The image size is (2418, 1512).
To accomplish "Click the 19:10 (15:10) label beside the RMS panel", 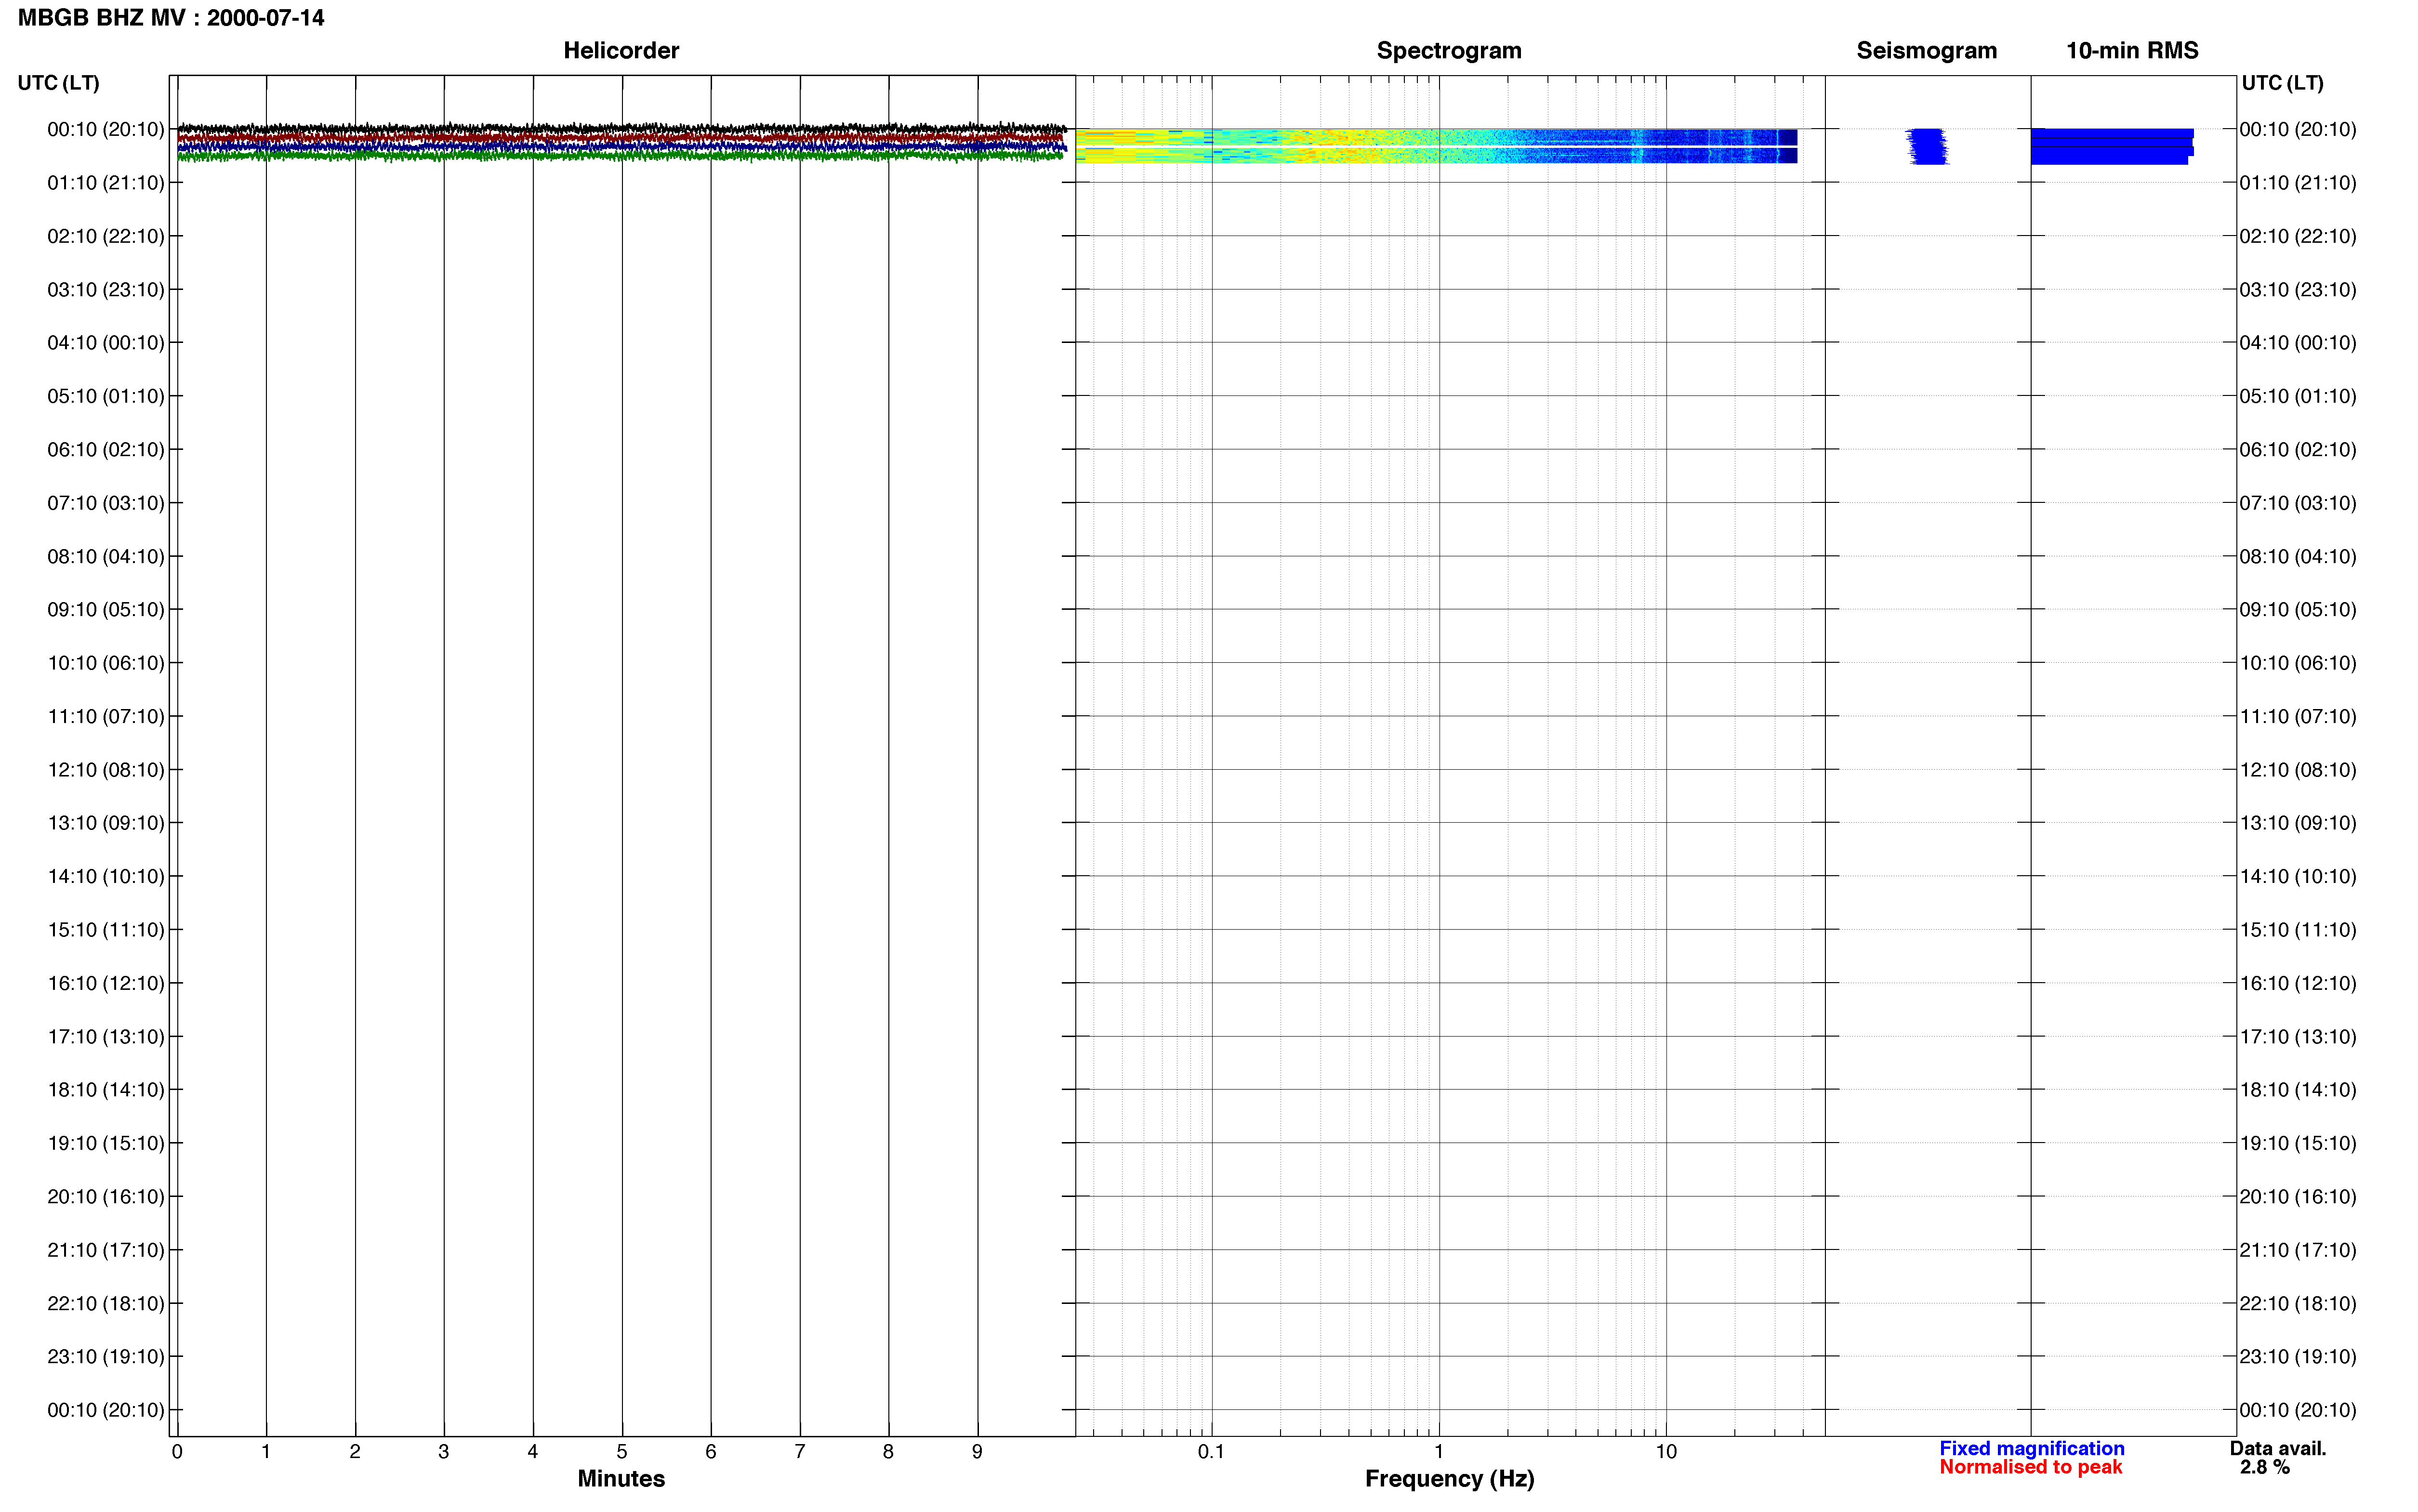I will point(2297,1144).
